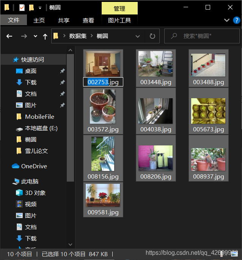Screen dimensions: 242x260
Task: Click the 椭圆 breadcrumb in address bar
Action: click(x=102, y=36)
